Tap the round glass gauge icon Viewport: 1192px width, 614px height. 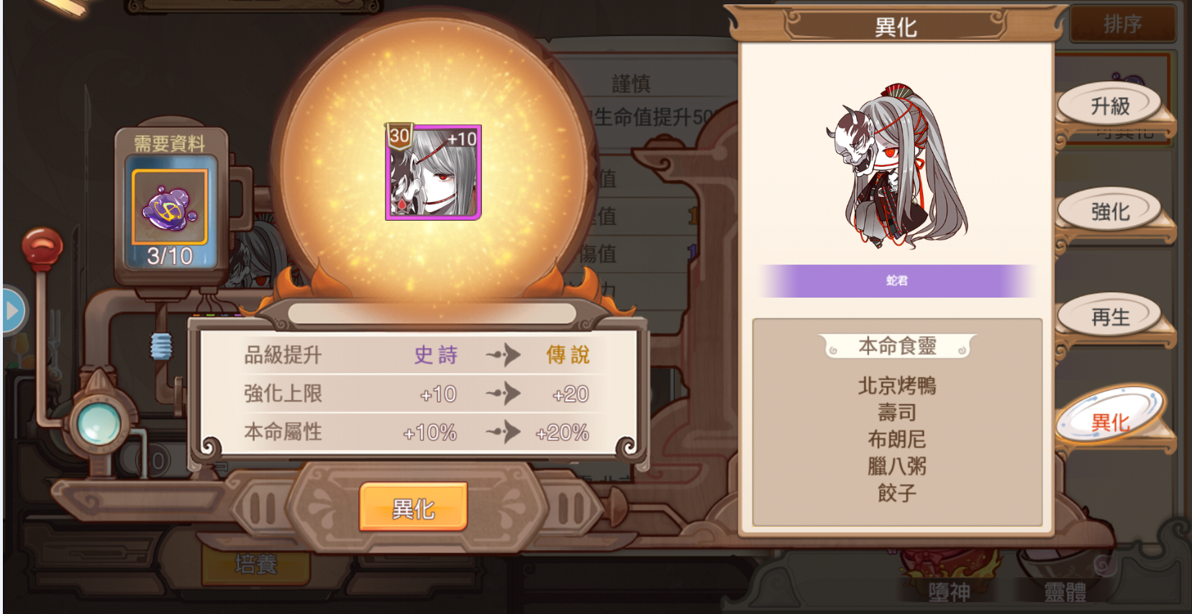(99, 423)
